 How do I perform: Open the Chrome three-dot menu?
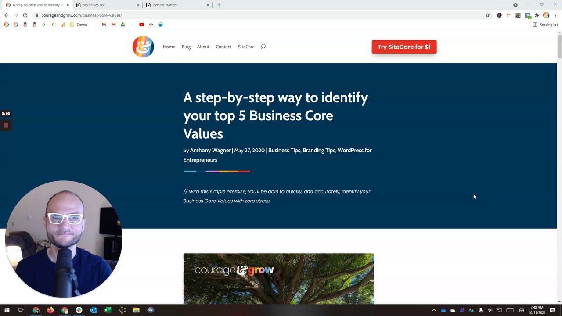coord(555,15)
